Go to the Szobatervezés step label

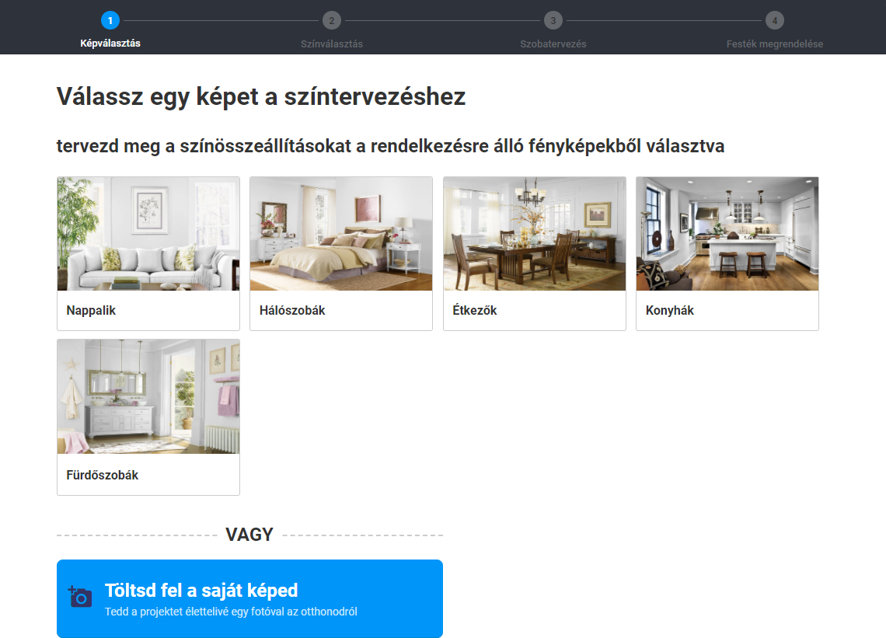pyautogui.click(x=553, y=44)
